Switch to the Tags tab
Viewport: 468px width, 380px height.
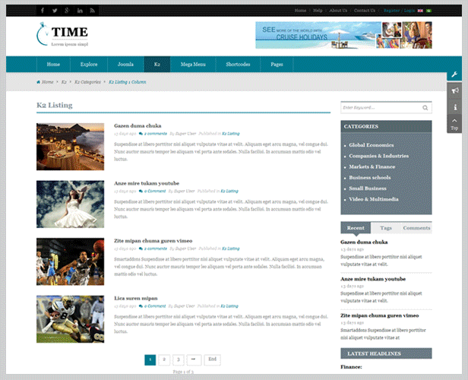386,228
